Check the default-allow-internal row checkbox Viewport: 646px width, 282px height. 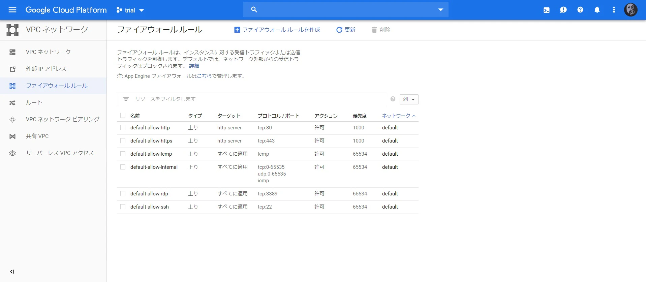pos(123,167)
